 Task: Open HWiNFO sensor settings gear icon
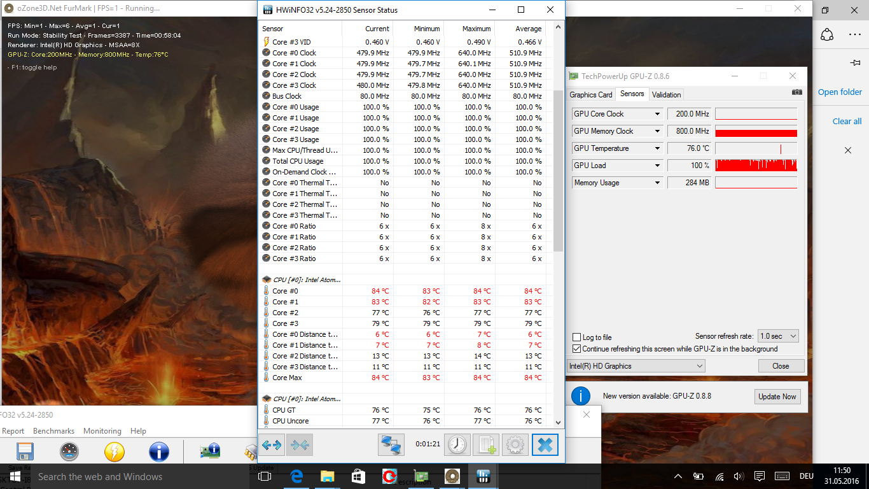tap(515, 445)
